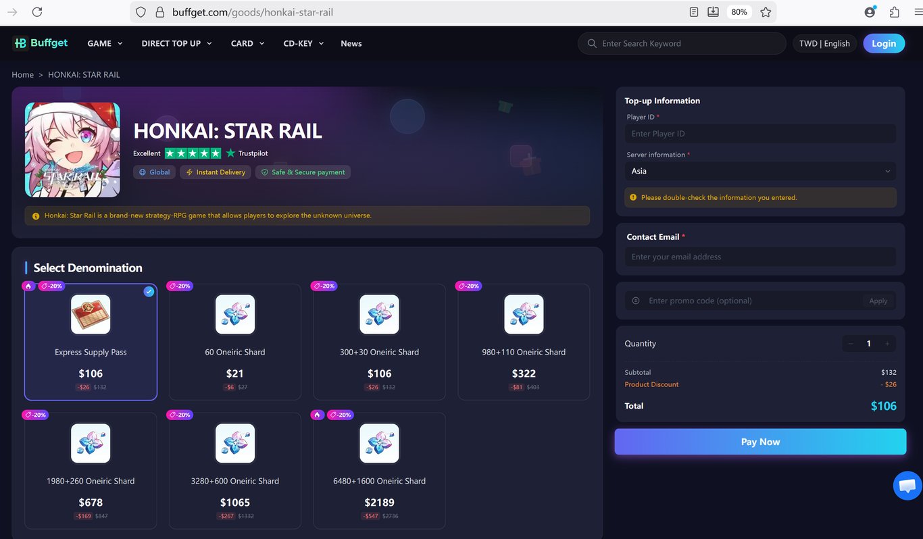Click the magnifier search icon
The height and width of the screenshot is (539, 923).
tap(592, 43)
